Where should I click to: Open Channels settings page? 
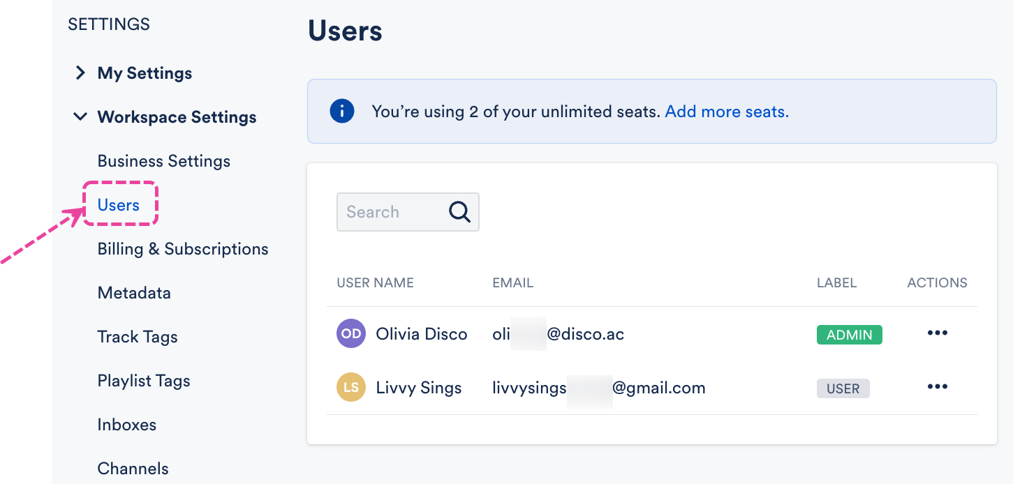[x=133, y=469]
